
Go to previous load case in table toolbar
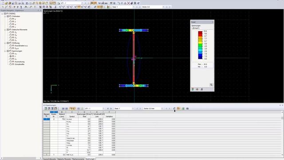[108, 108]
